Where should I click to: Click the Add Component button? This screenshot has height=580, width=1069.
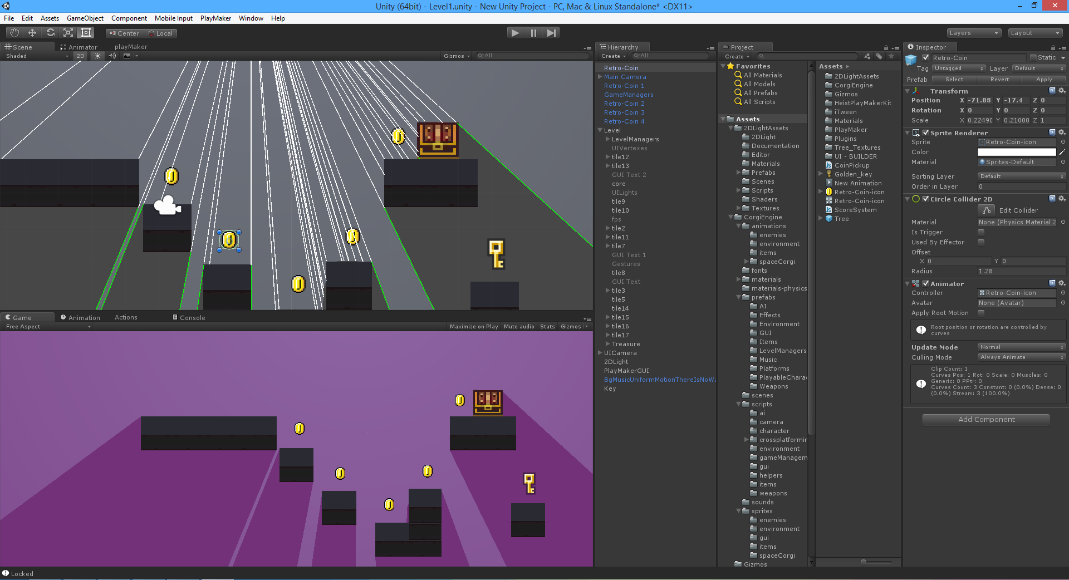[x=986, y=420]
